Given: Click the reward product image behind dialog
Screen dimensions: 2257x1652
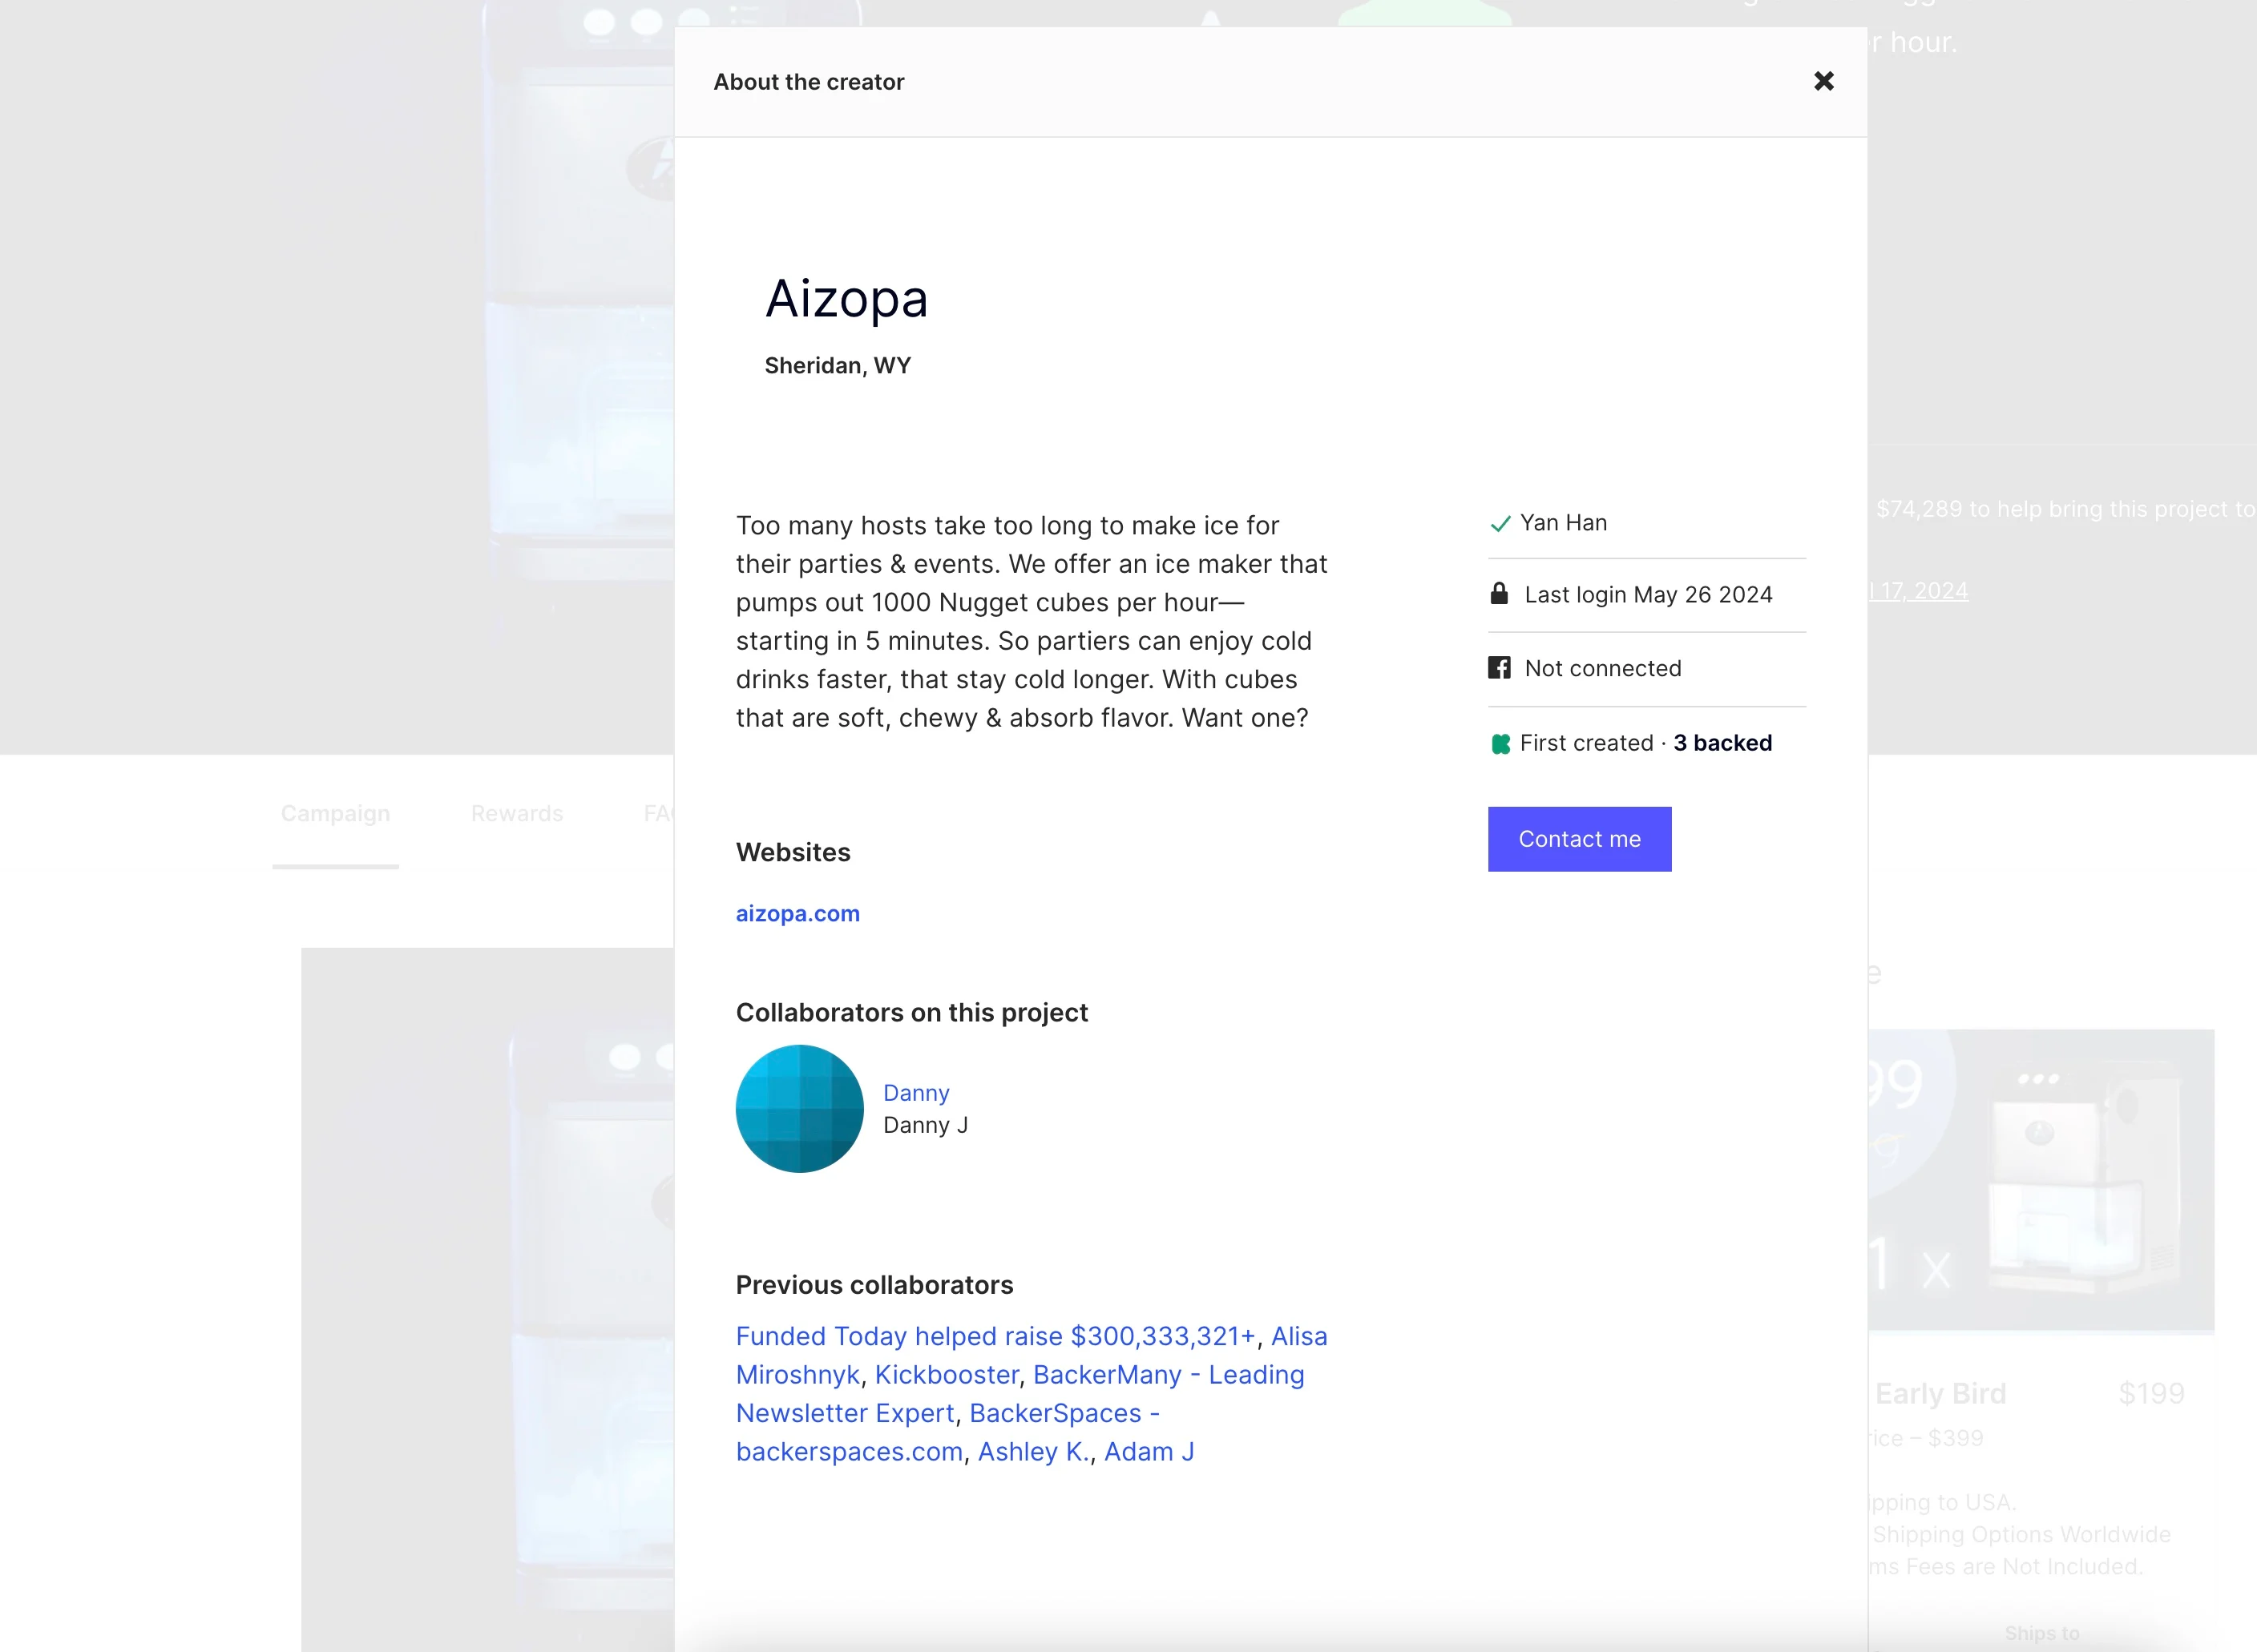Looking at the screenshot, I should coord(2041,1181).
